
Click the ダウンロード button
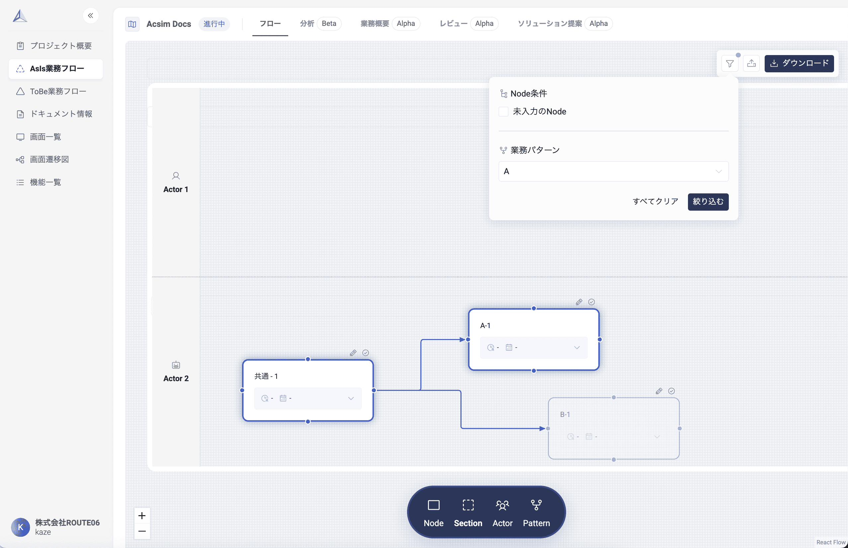tap(799, 64)
